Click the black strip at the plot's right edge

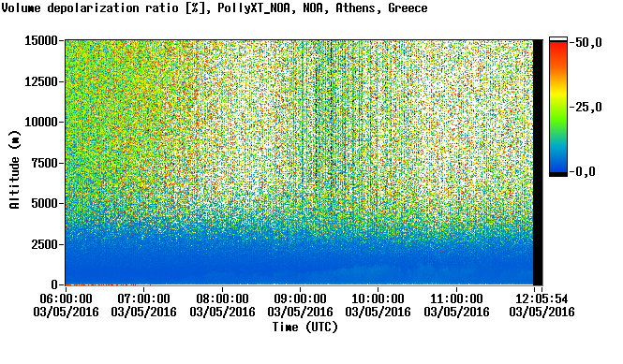[538, 163]
